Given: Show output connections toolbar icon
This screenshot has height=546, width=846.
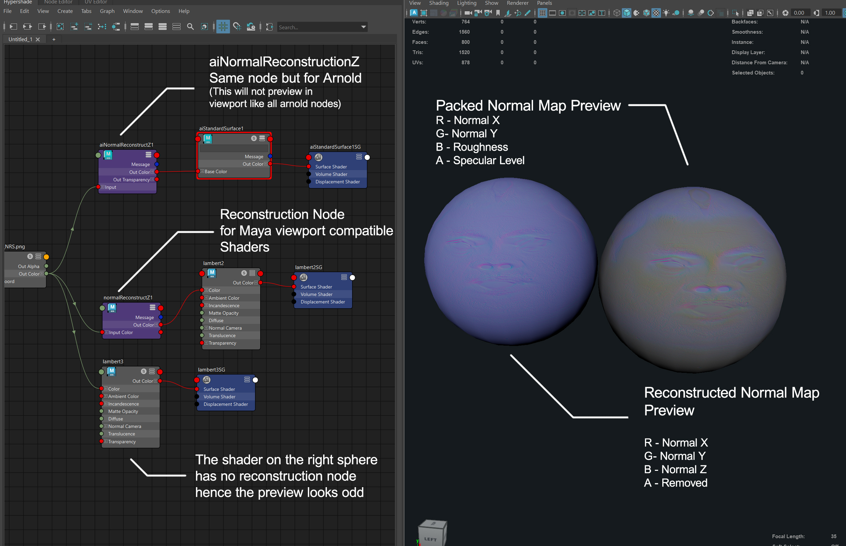Looking at the screenshot, I should pyautogui.click(x=42, y=27).
